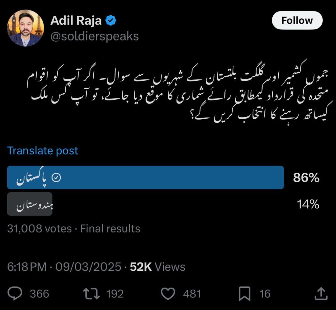The width and height of the screenshot is (336, 310).
Task: Click the 366 replies count
Action: click(x=39, y=294)
